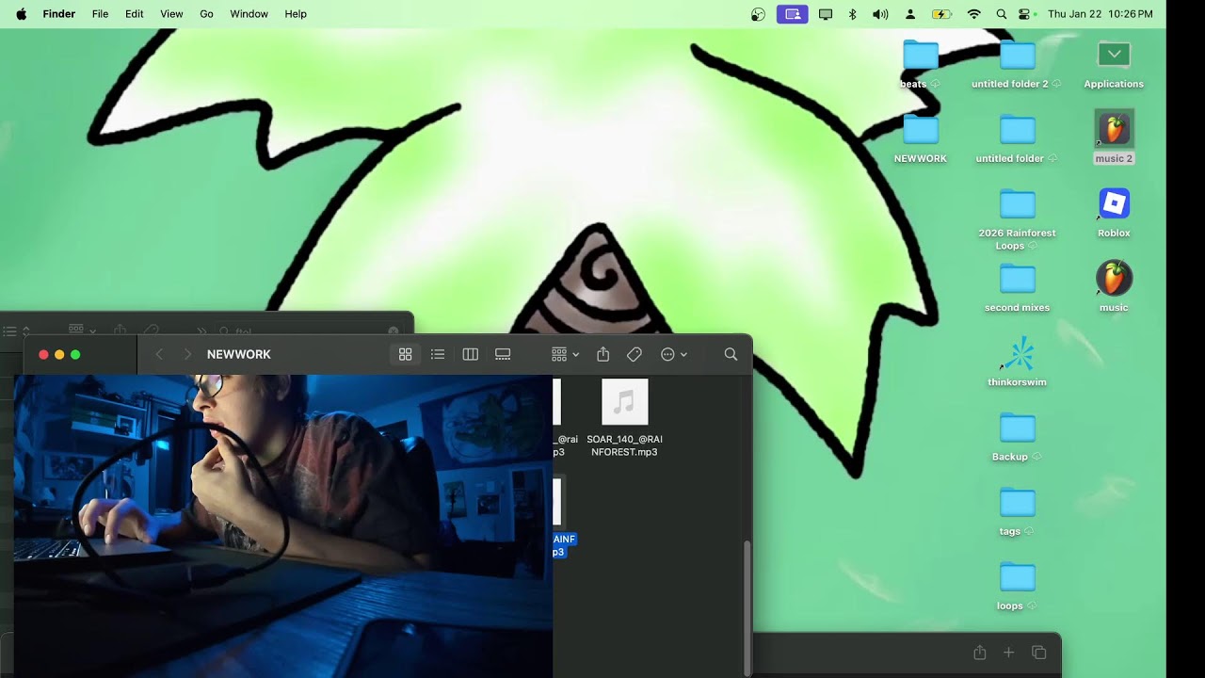Clear search field in the background Finder window

coord(394,331)
